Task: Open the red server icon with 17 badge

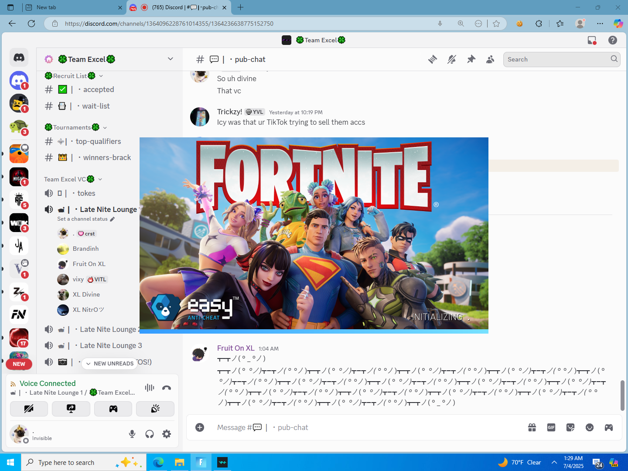Action: pos(19,338)
